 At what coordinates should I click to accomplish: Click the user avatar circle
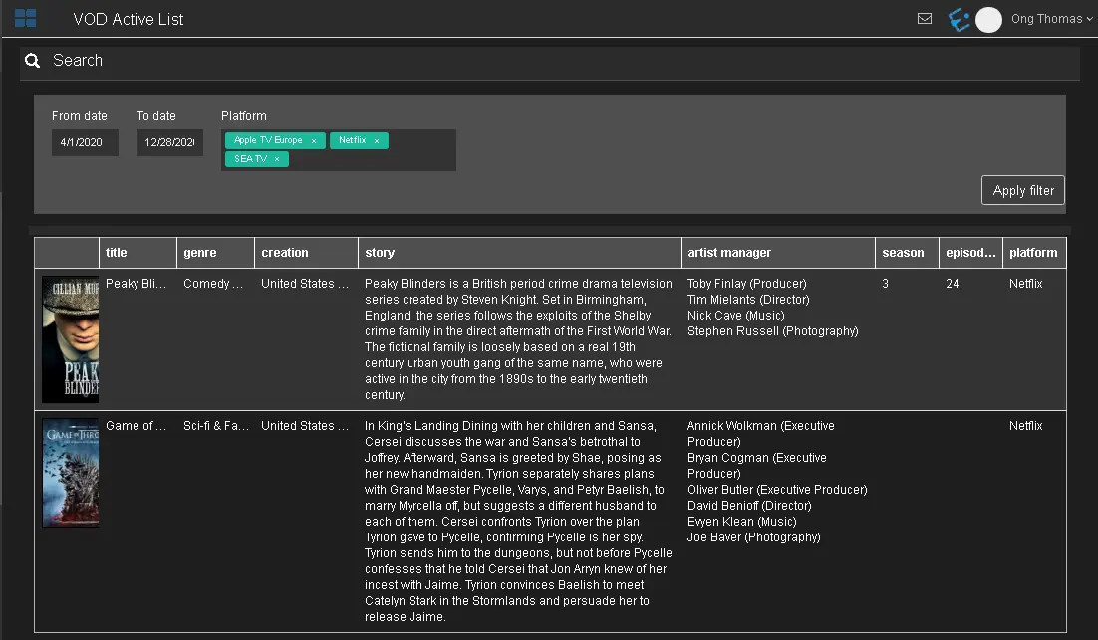(x=988, y=20)
